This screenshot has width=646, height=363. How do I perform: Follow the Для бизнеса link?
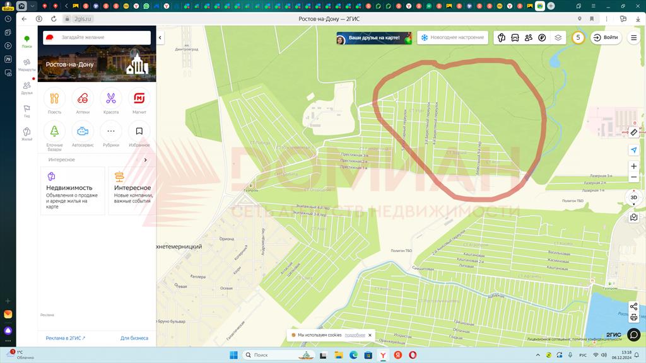click(x=134, y=338)
